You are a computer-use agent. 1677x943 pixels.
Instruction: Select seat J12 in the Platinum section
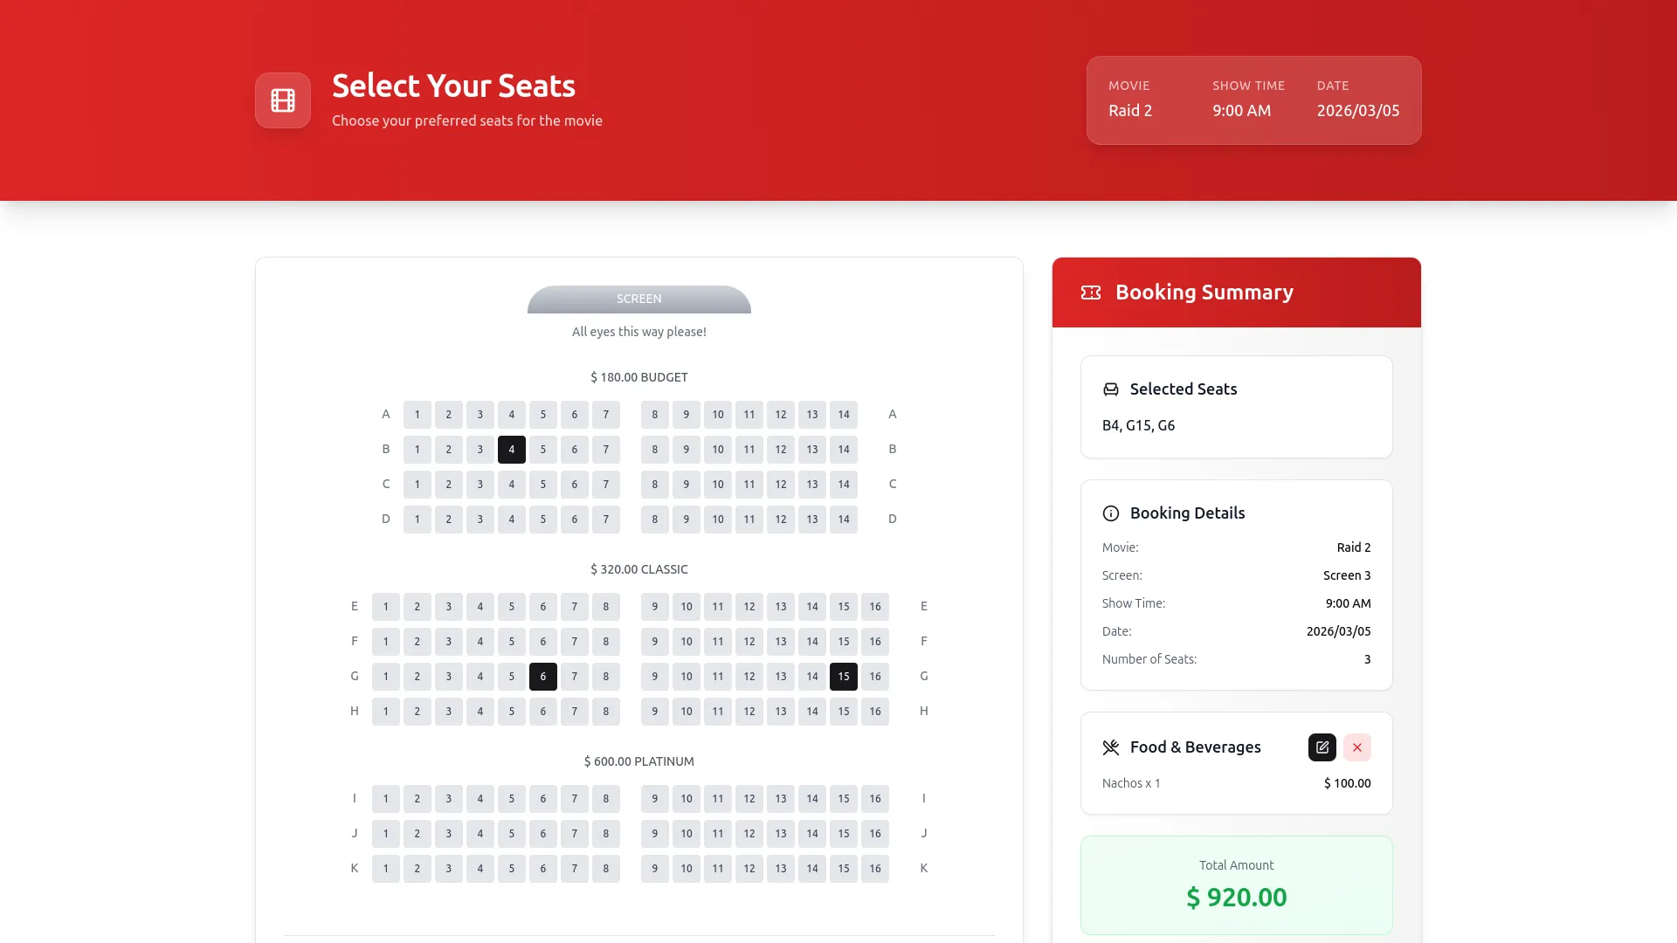(x=749, y=833)
